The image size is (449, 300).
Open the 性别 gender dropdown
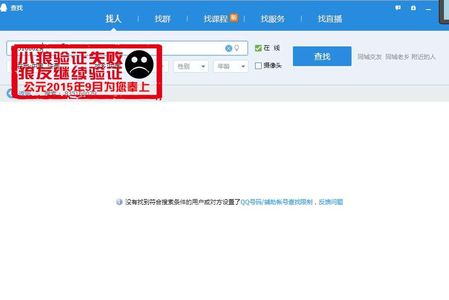[190, 66]
